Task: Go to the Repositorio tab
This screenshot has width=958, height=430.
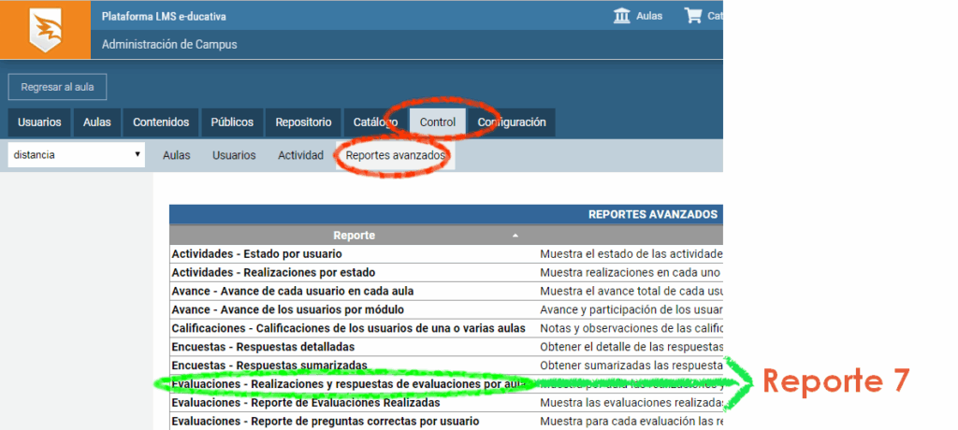Action: [x=303, y=122]
